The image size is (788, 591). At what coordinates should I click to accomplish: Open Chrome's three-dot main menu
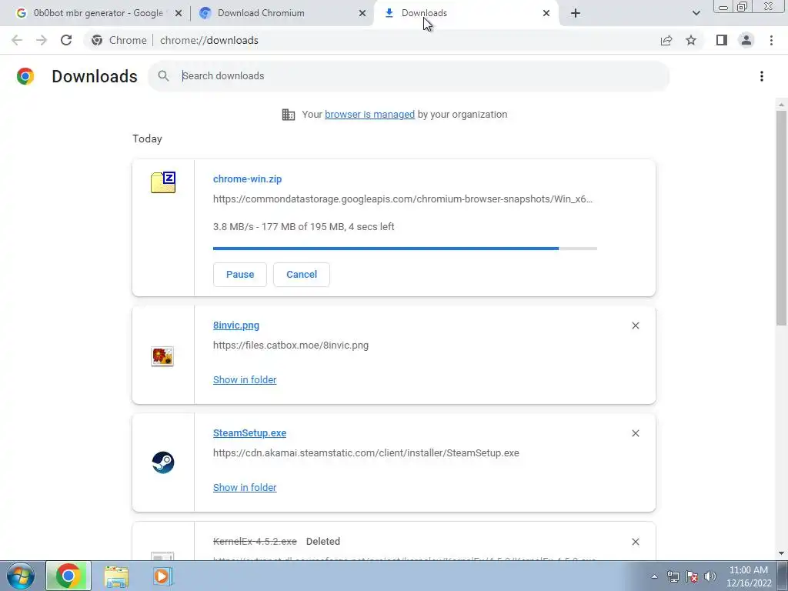(771, 40)
